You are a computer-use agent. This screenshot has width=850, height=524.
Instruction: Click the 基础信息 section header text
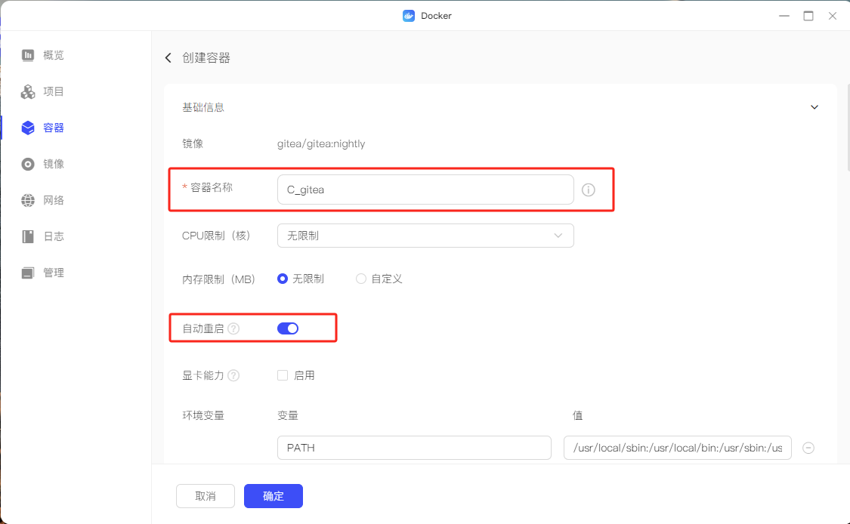tap(203, 107)
